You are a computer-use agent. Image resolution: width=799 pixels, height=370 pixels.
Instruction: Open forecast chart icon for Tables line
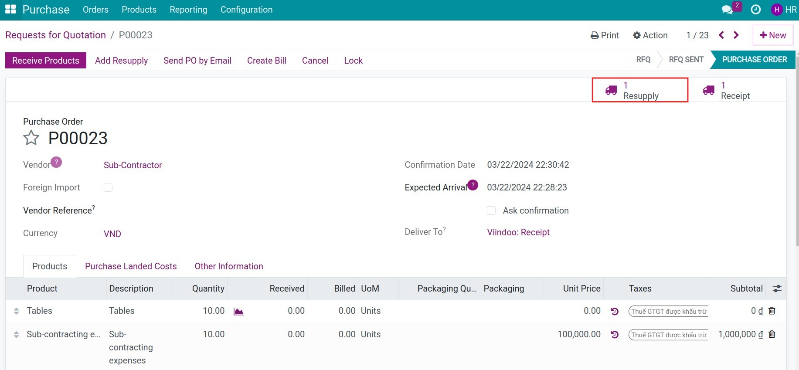coord(238,311)
